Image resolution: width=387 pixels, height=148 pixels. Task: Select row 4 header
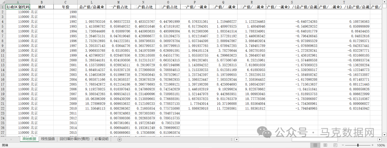(3, 22)
